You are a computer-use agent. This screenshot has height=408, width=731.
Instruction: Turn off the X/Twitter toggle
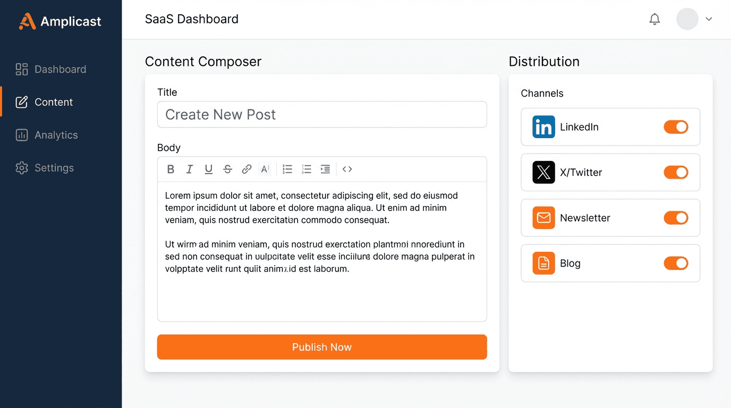tap(675, 172)
